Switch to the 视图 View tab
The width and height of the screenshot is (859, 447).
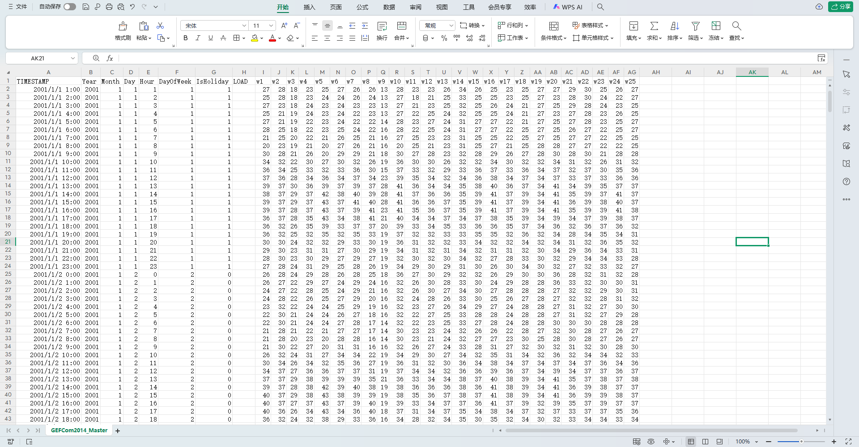(442, 7)
